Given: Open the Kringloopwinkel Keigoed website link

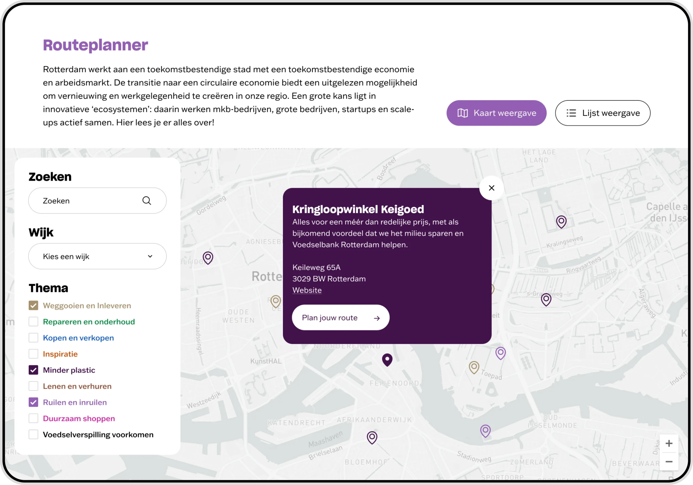Looking at the screenshot, I should pyautogui.click(x=307, y=290).
